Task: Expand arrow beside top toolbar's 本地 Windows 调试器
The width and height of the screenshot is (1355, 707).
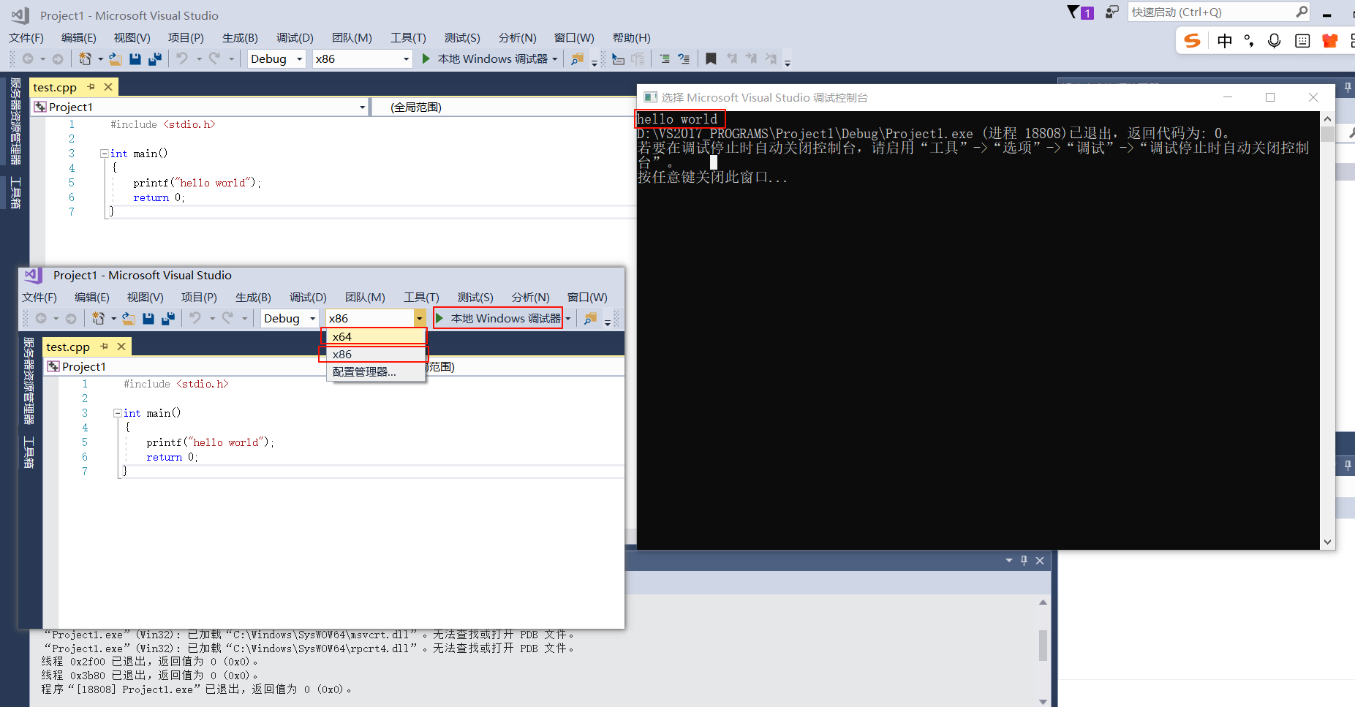Action: point(555,58)
